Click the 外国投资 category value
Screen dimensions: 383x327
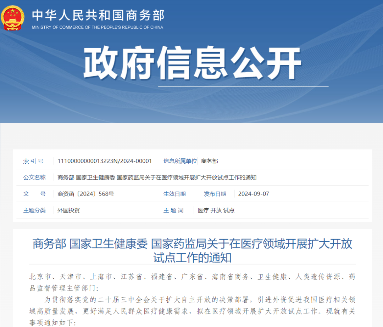tap(69, 210)
